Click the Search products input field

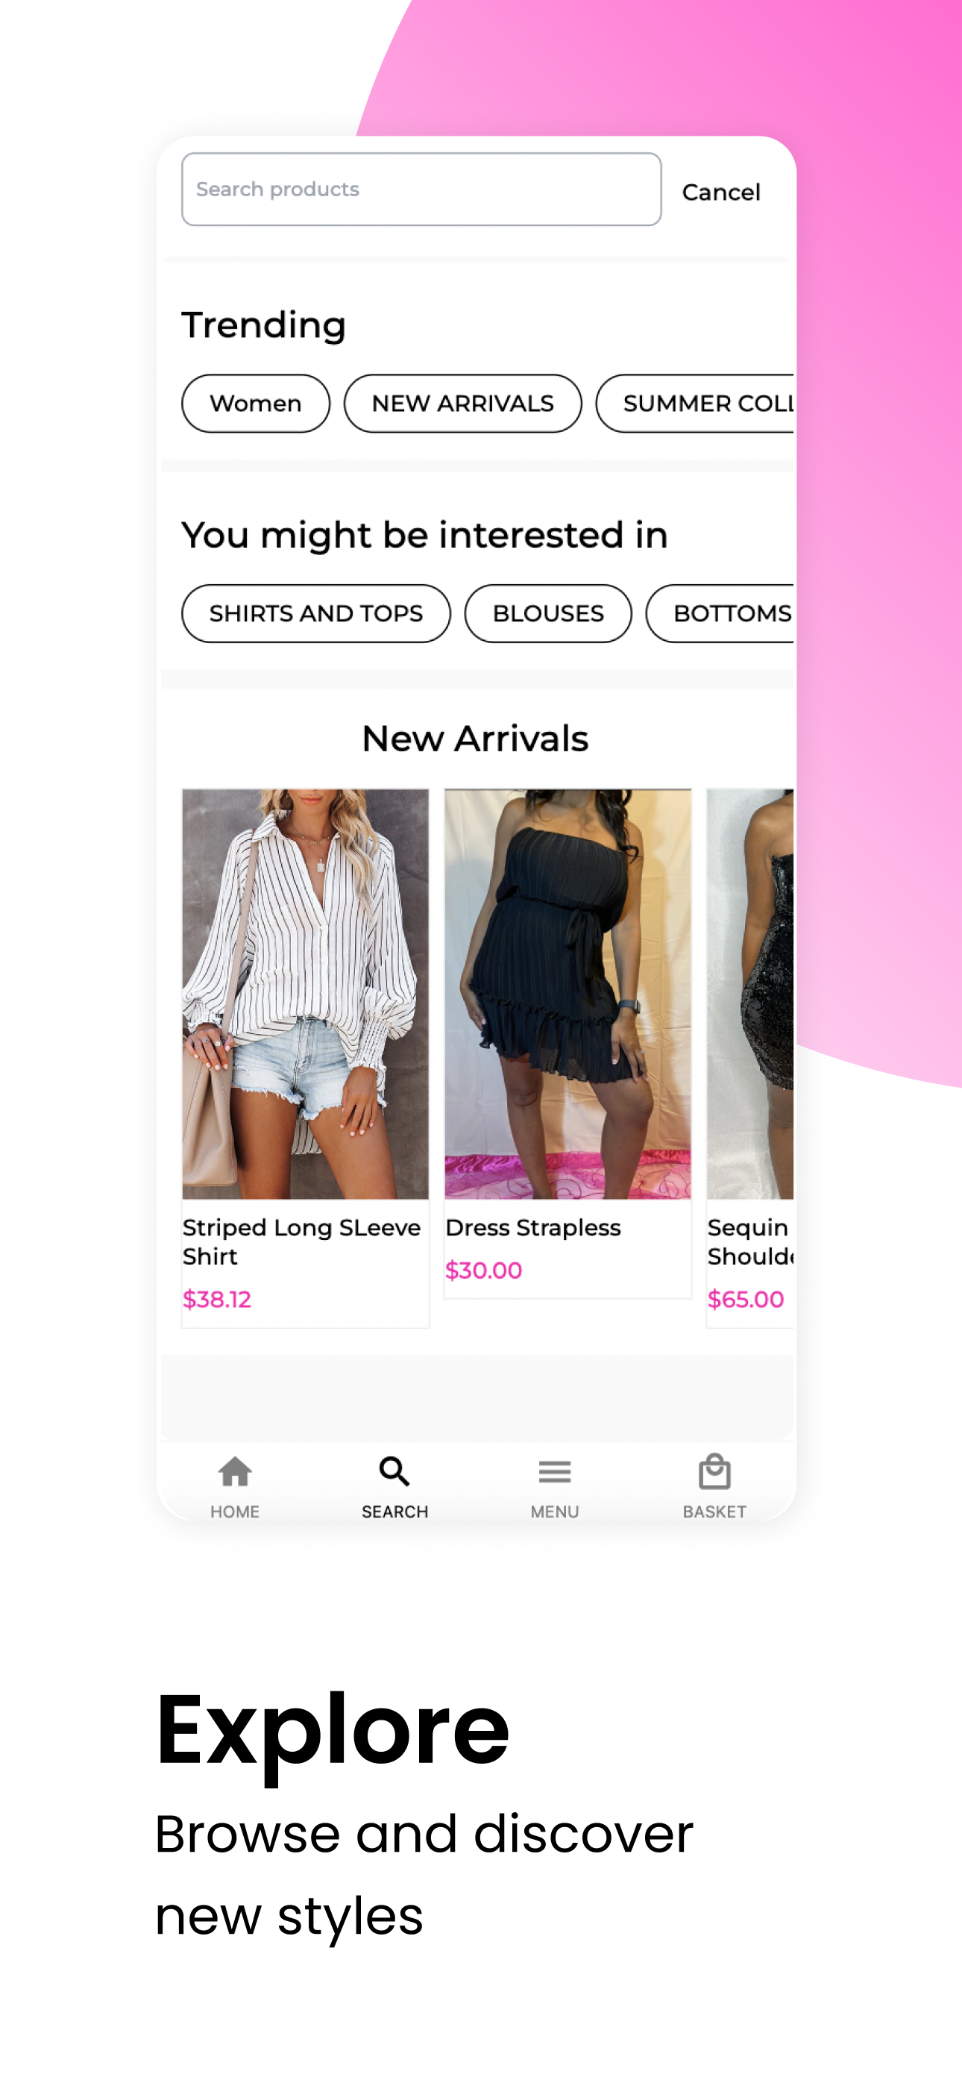pyautogui.click(x=421, y=190)
